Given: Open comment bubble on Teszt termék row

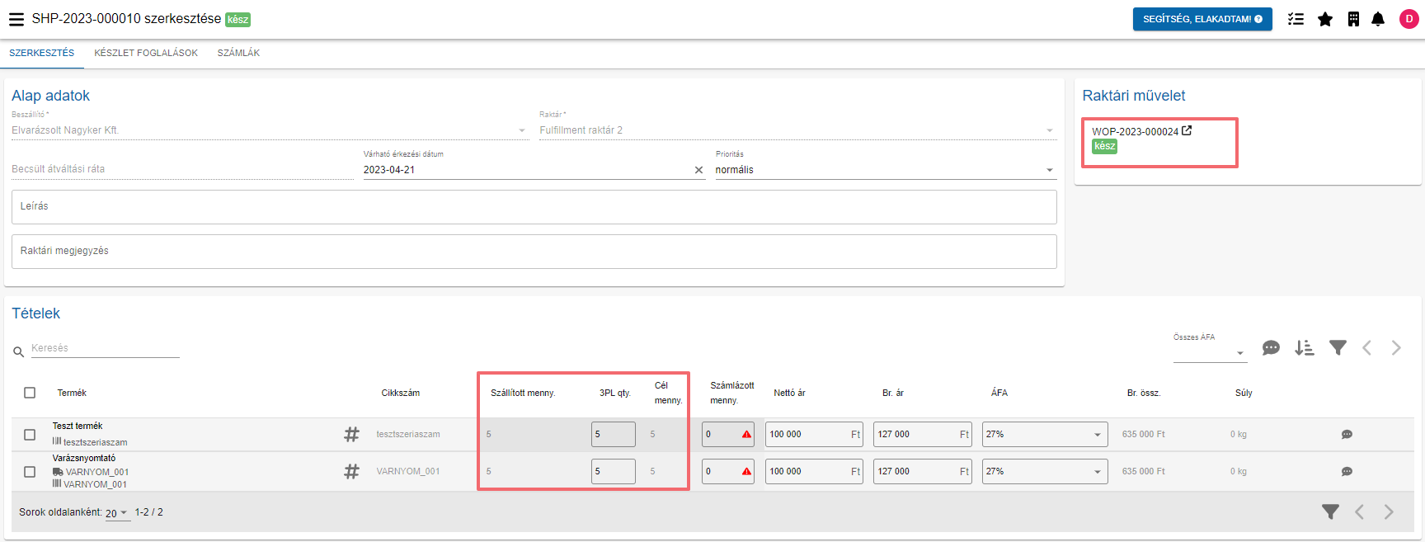Looking at the screenshot, I should 1347,434.
